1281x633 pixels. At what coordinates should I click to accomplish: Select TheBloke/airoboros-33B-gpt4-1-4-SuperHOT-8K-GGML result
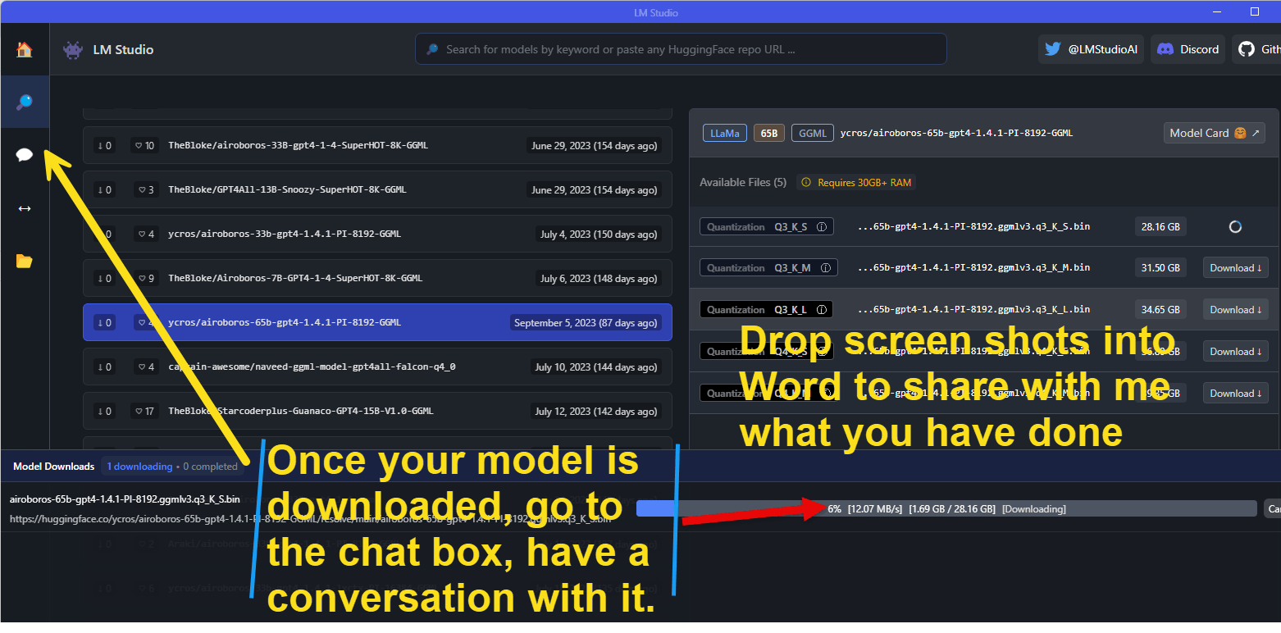click(x=377, y=145)
